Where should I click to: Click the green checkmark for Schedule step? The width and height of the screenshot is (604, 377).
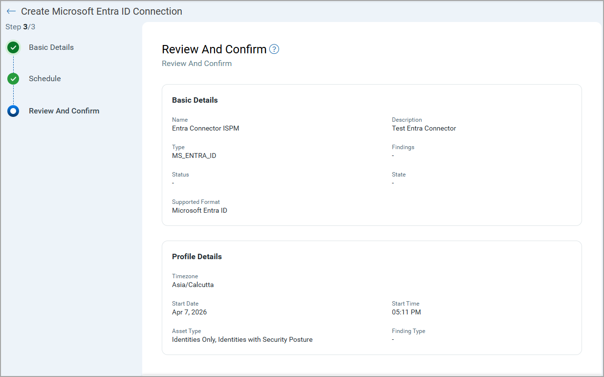tap(13, 79)
